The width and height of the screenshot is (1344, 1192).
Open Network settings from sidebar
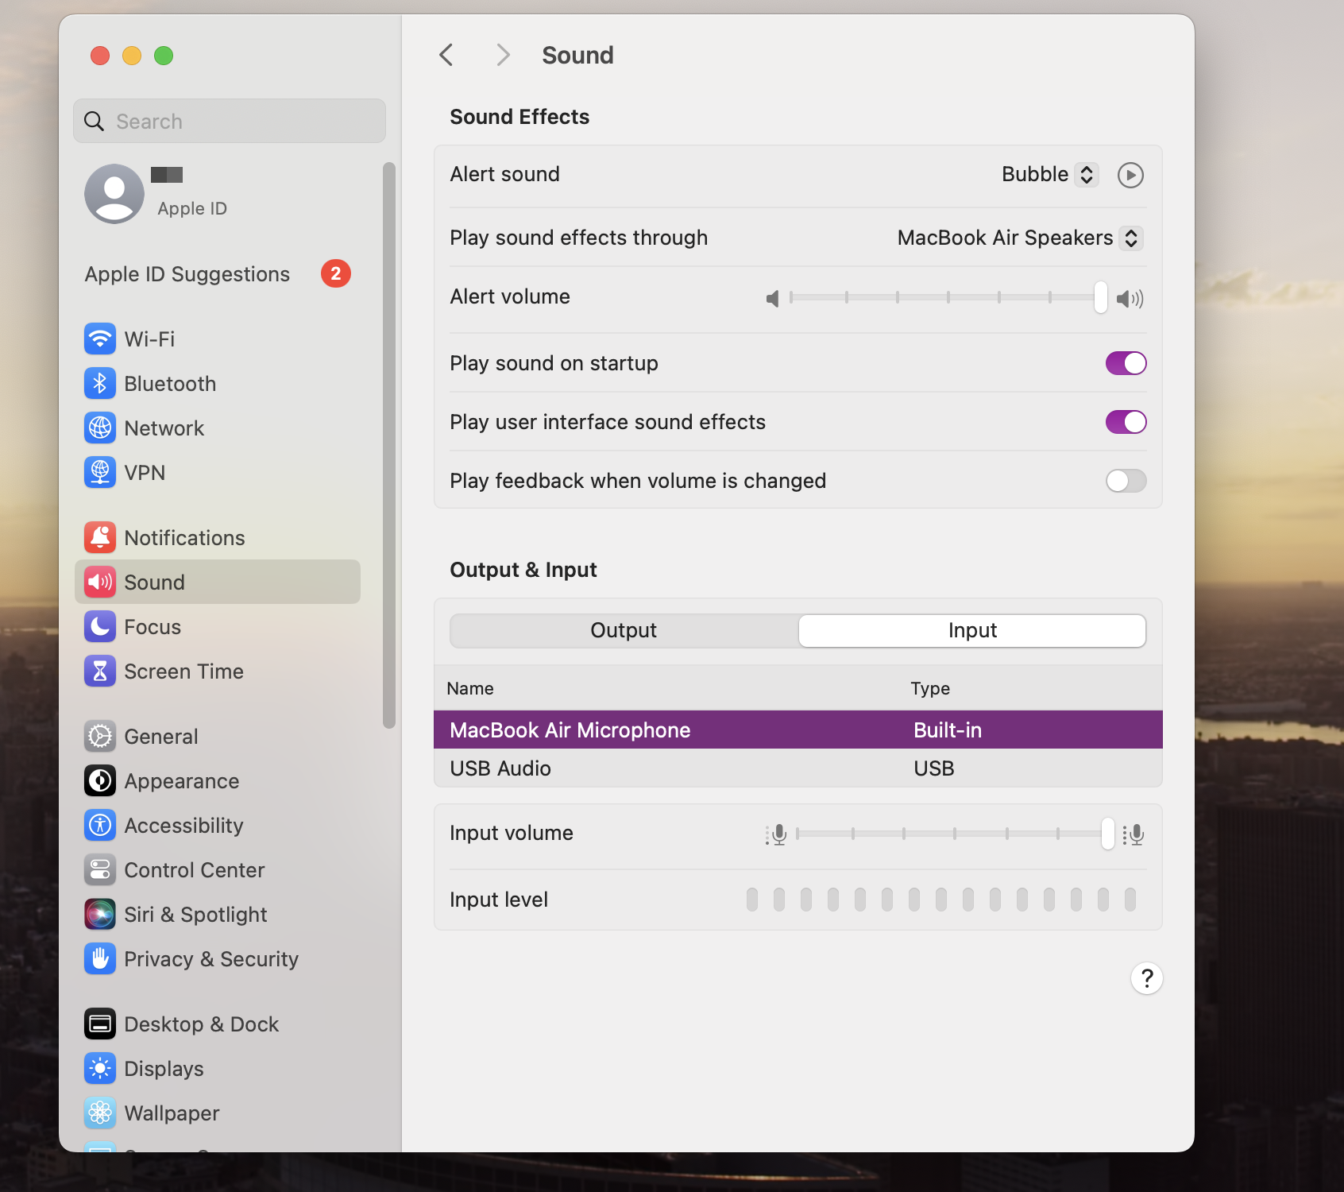click(99, 428)
